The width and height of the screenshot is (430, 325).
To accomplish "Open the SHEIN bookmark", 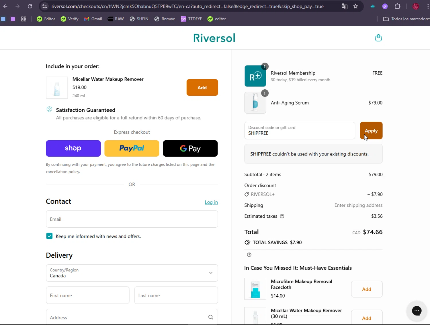I will (139, 19).
